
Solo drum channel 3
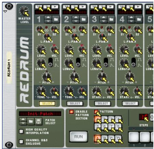[102, 7]
